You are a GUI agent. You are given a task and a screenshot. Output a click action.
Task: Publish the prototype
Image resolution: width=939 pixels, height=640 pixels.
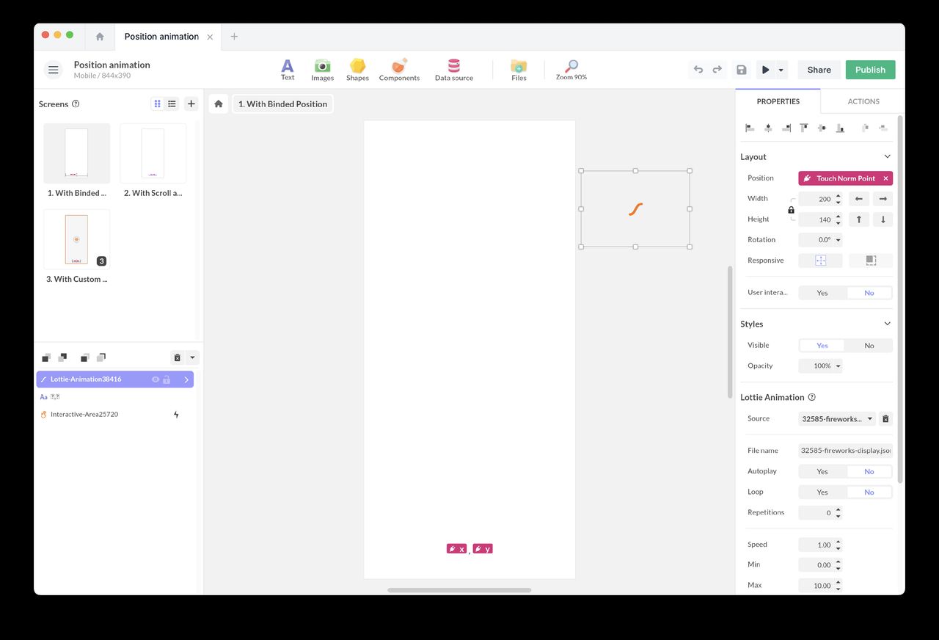[870, 69]
